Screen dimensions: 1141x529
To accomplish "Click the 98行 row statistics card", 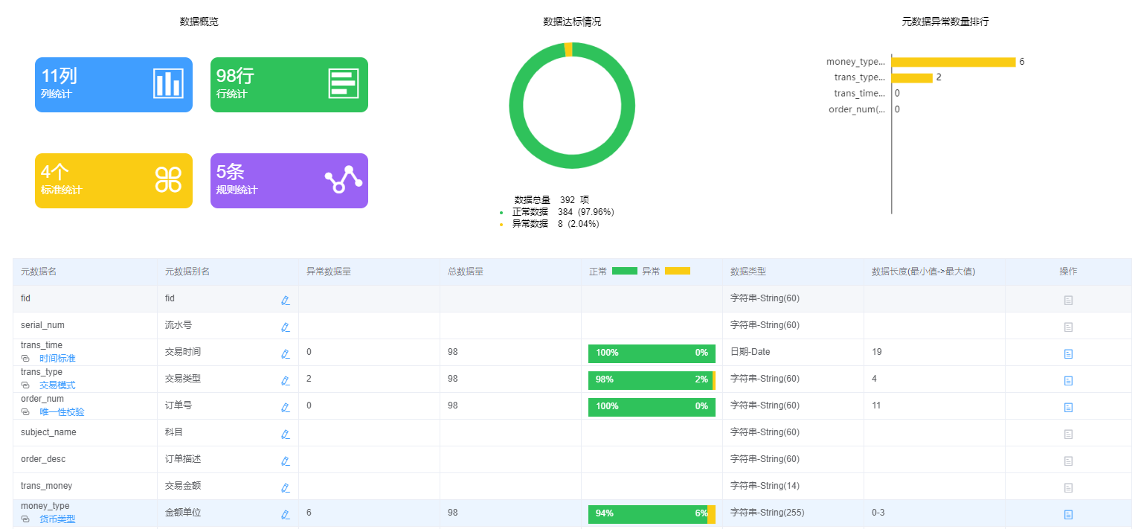I will pyautogui.click(x=289, y=85).
